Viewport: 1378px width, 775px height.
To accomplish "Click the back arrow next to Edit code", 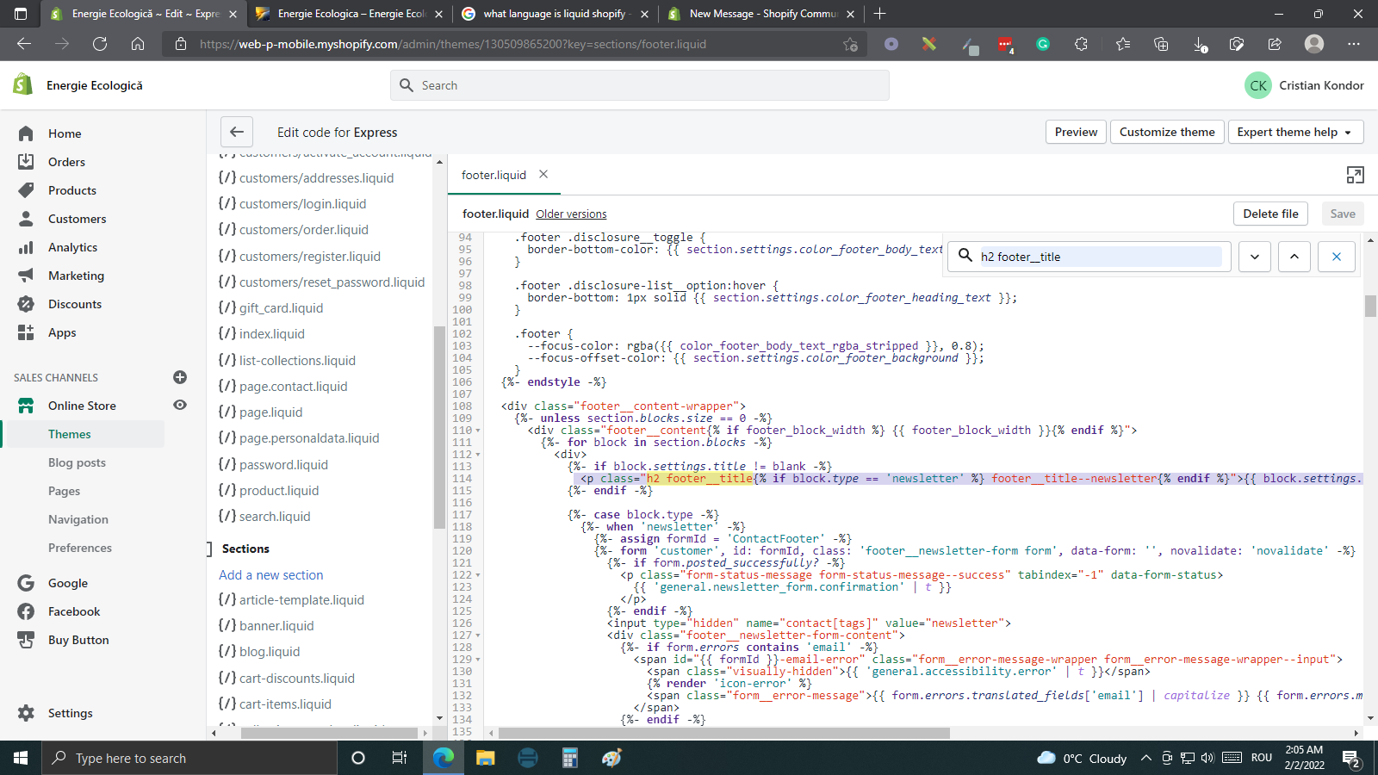I will pos(237,132).
